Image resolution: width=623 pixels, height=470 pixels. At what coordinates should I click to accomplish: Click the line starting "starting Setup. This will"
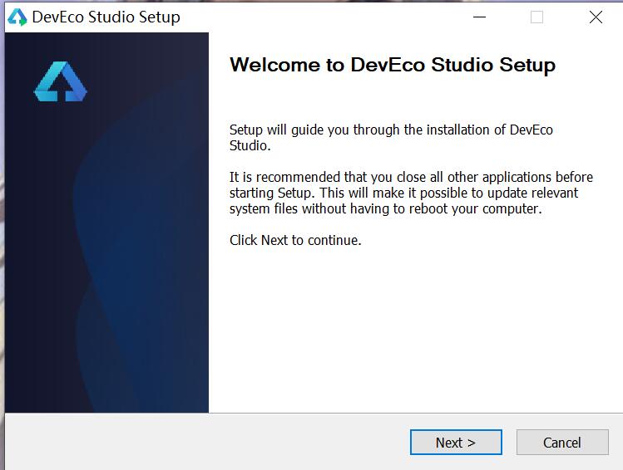pyautogui.click(x=403, y=193)
